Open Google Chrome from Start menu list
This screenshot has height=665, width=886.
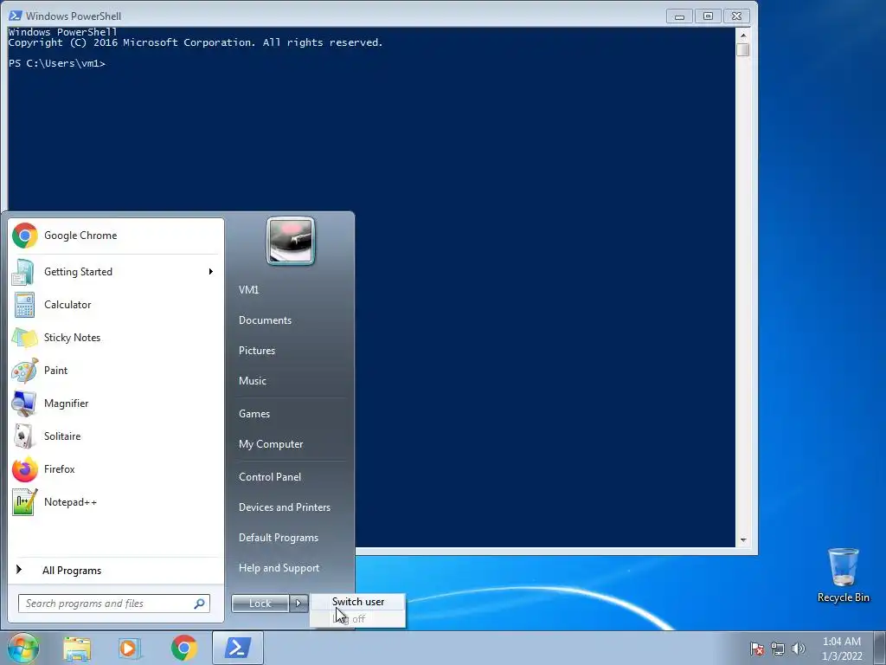[115, 236]
